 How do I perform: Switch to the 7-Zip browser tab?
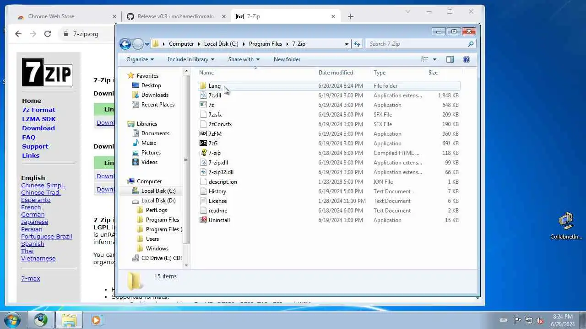pos(286,16)
